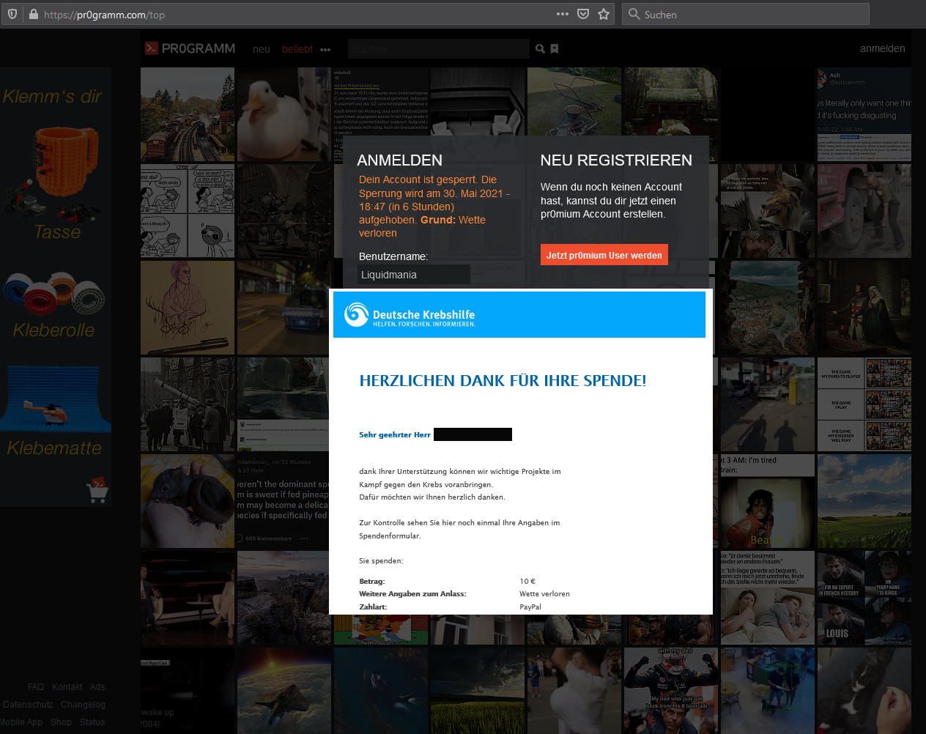The image size is (926, 734).
Task: Click the padlock site security icon
Action: click(33, 14)
